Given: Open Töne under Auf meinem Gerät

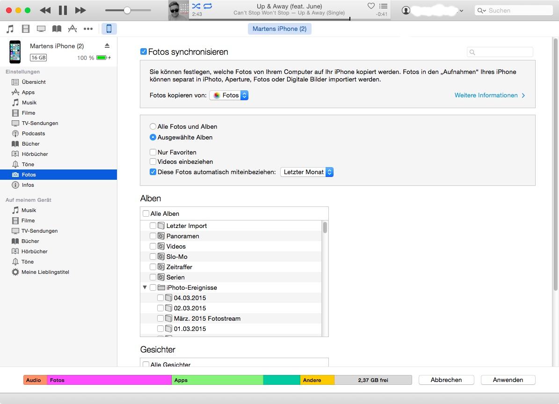Looking at the screenshot, I should click(x=28, y=262).
